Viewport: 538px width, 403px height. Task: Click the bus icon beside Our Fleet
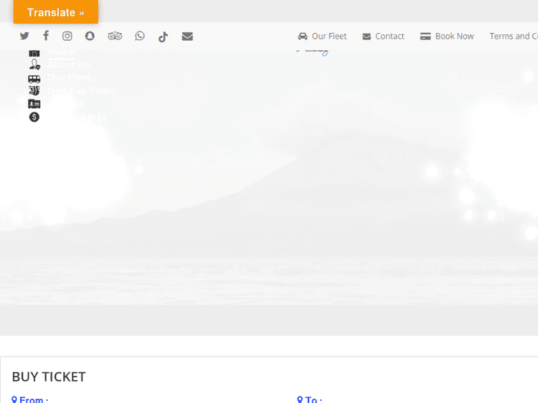[x=34, y=78]
